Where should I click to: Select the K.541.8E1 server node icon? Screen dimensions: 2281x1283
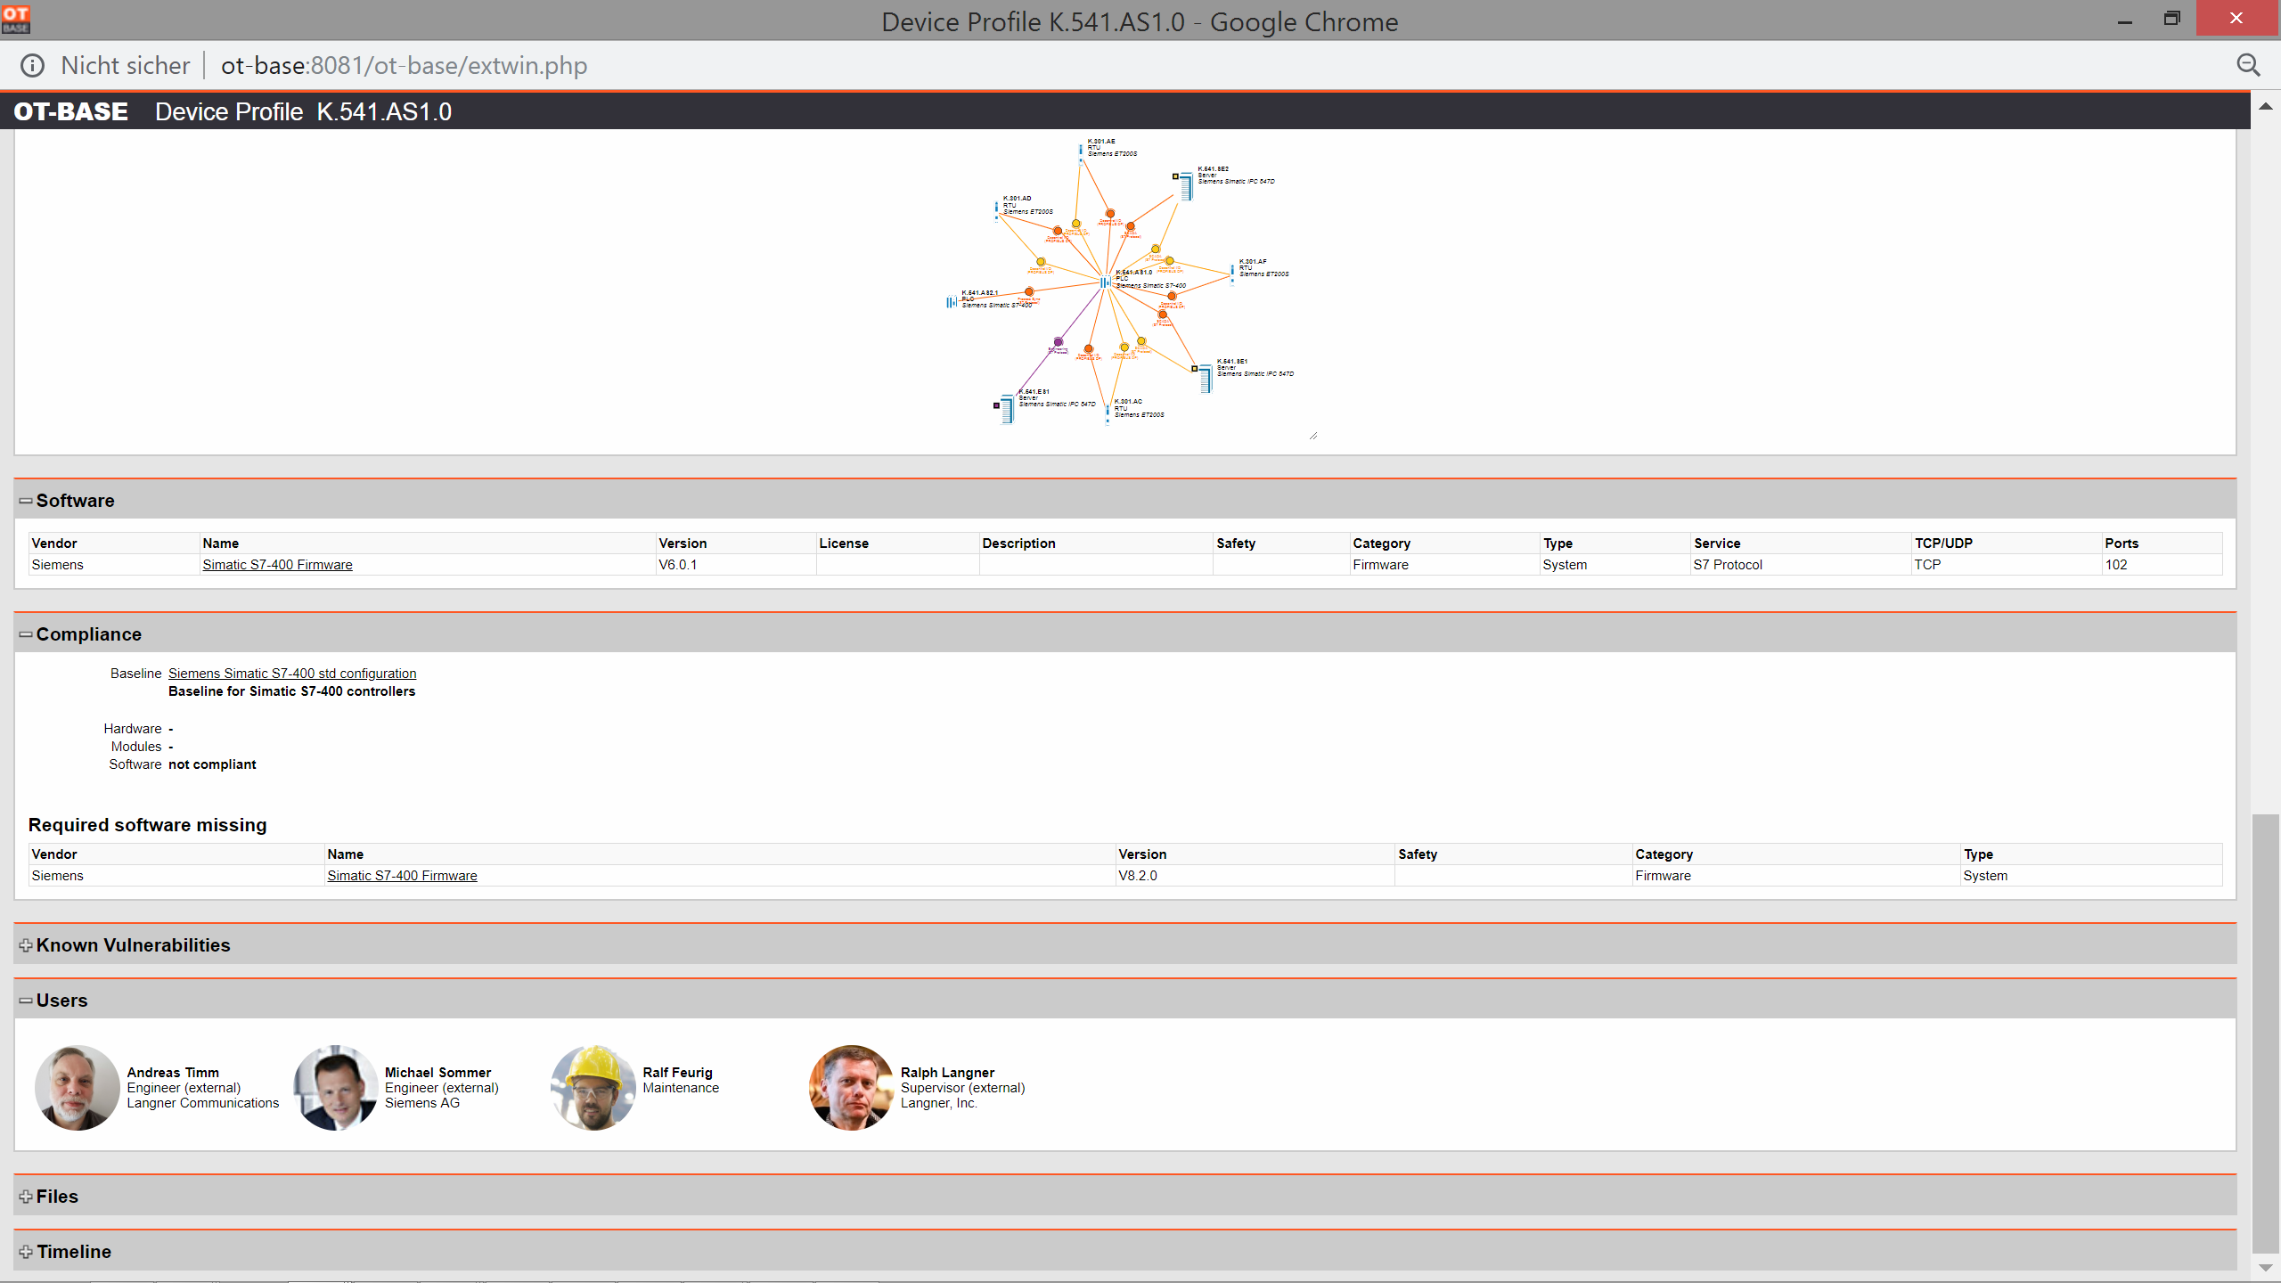coord(1206,378)
